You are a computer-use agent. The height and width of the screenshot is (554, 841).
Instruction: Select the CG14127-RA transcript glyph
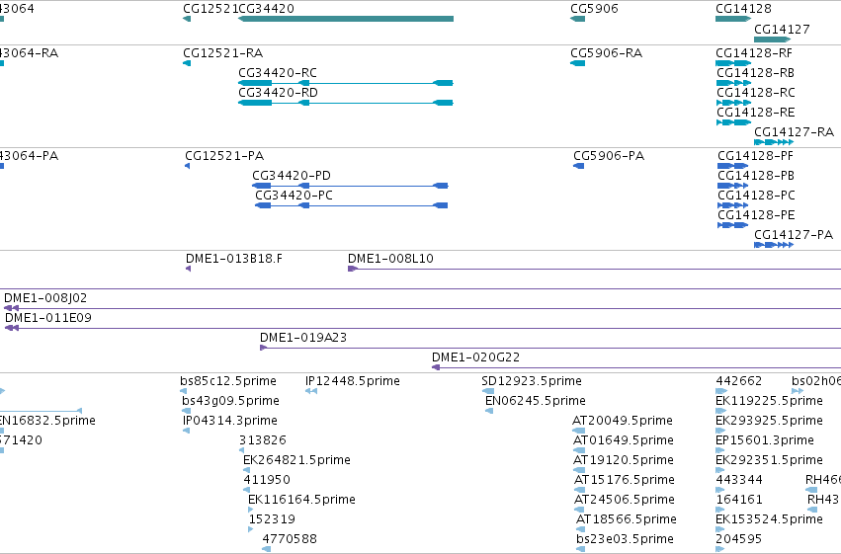pos(774,142)
